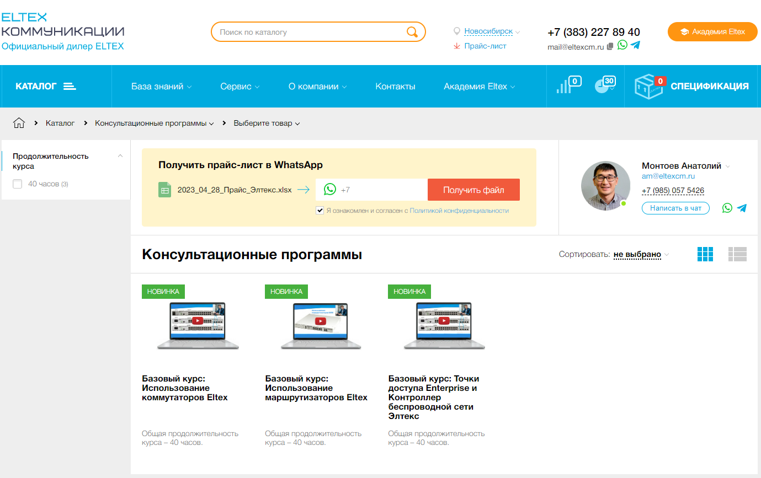Click the 2023_04_28_Прайс_Элтекс.xlsx file name
The height and width of the screenshot is (478, 761).
tap(235, 190)
